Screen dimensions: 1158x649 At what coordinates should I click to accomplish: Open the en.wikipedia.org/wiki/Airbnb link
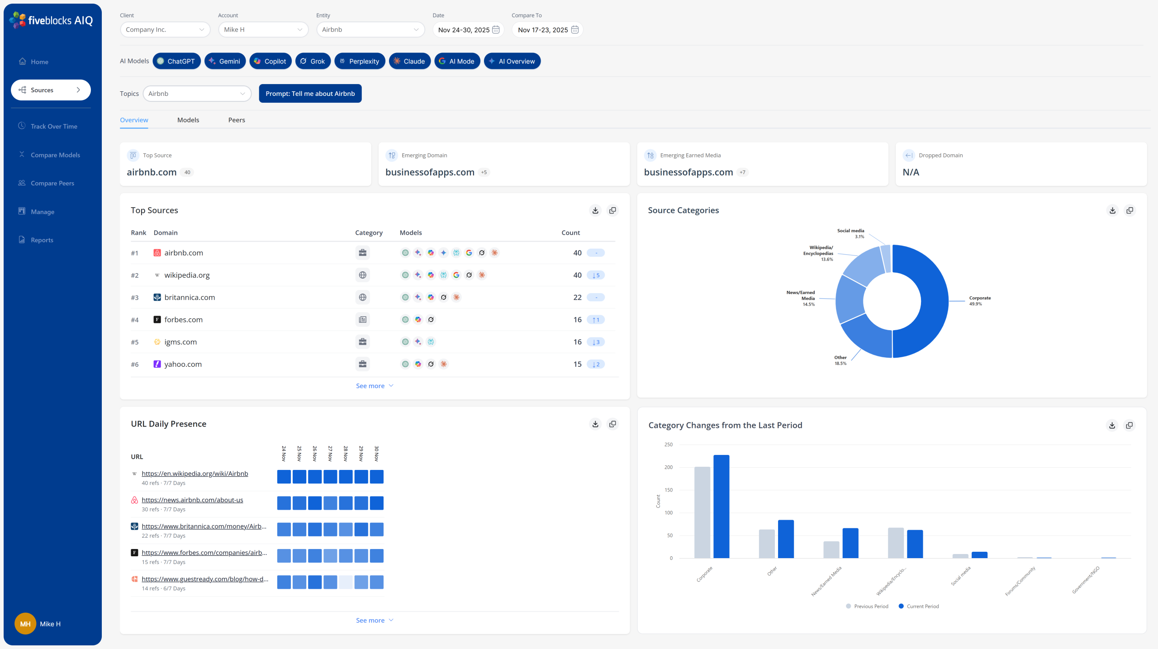tap(195, 474)
